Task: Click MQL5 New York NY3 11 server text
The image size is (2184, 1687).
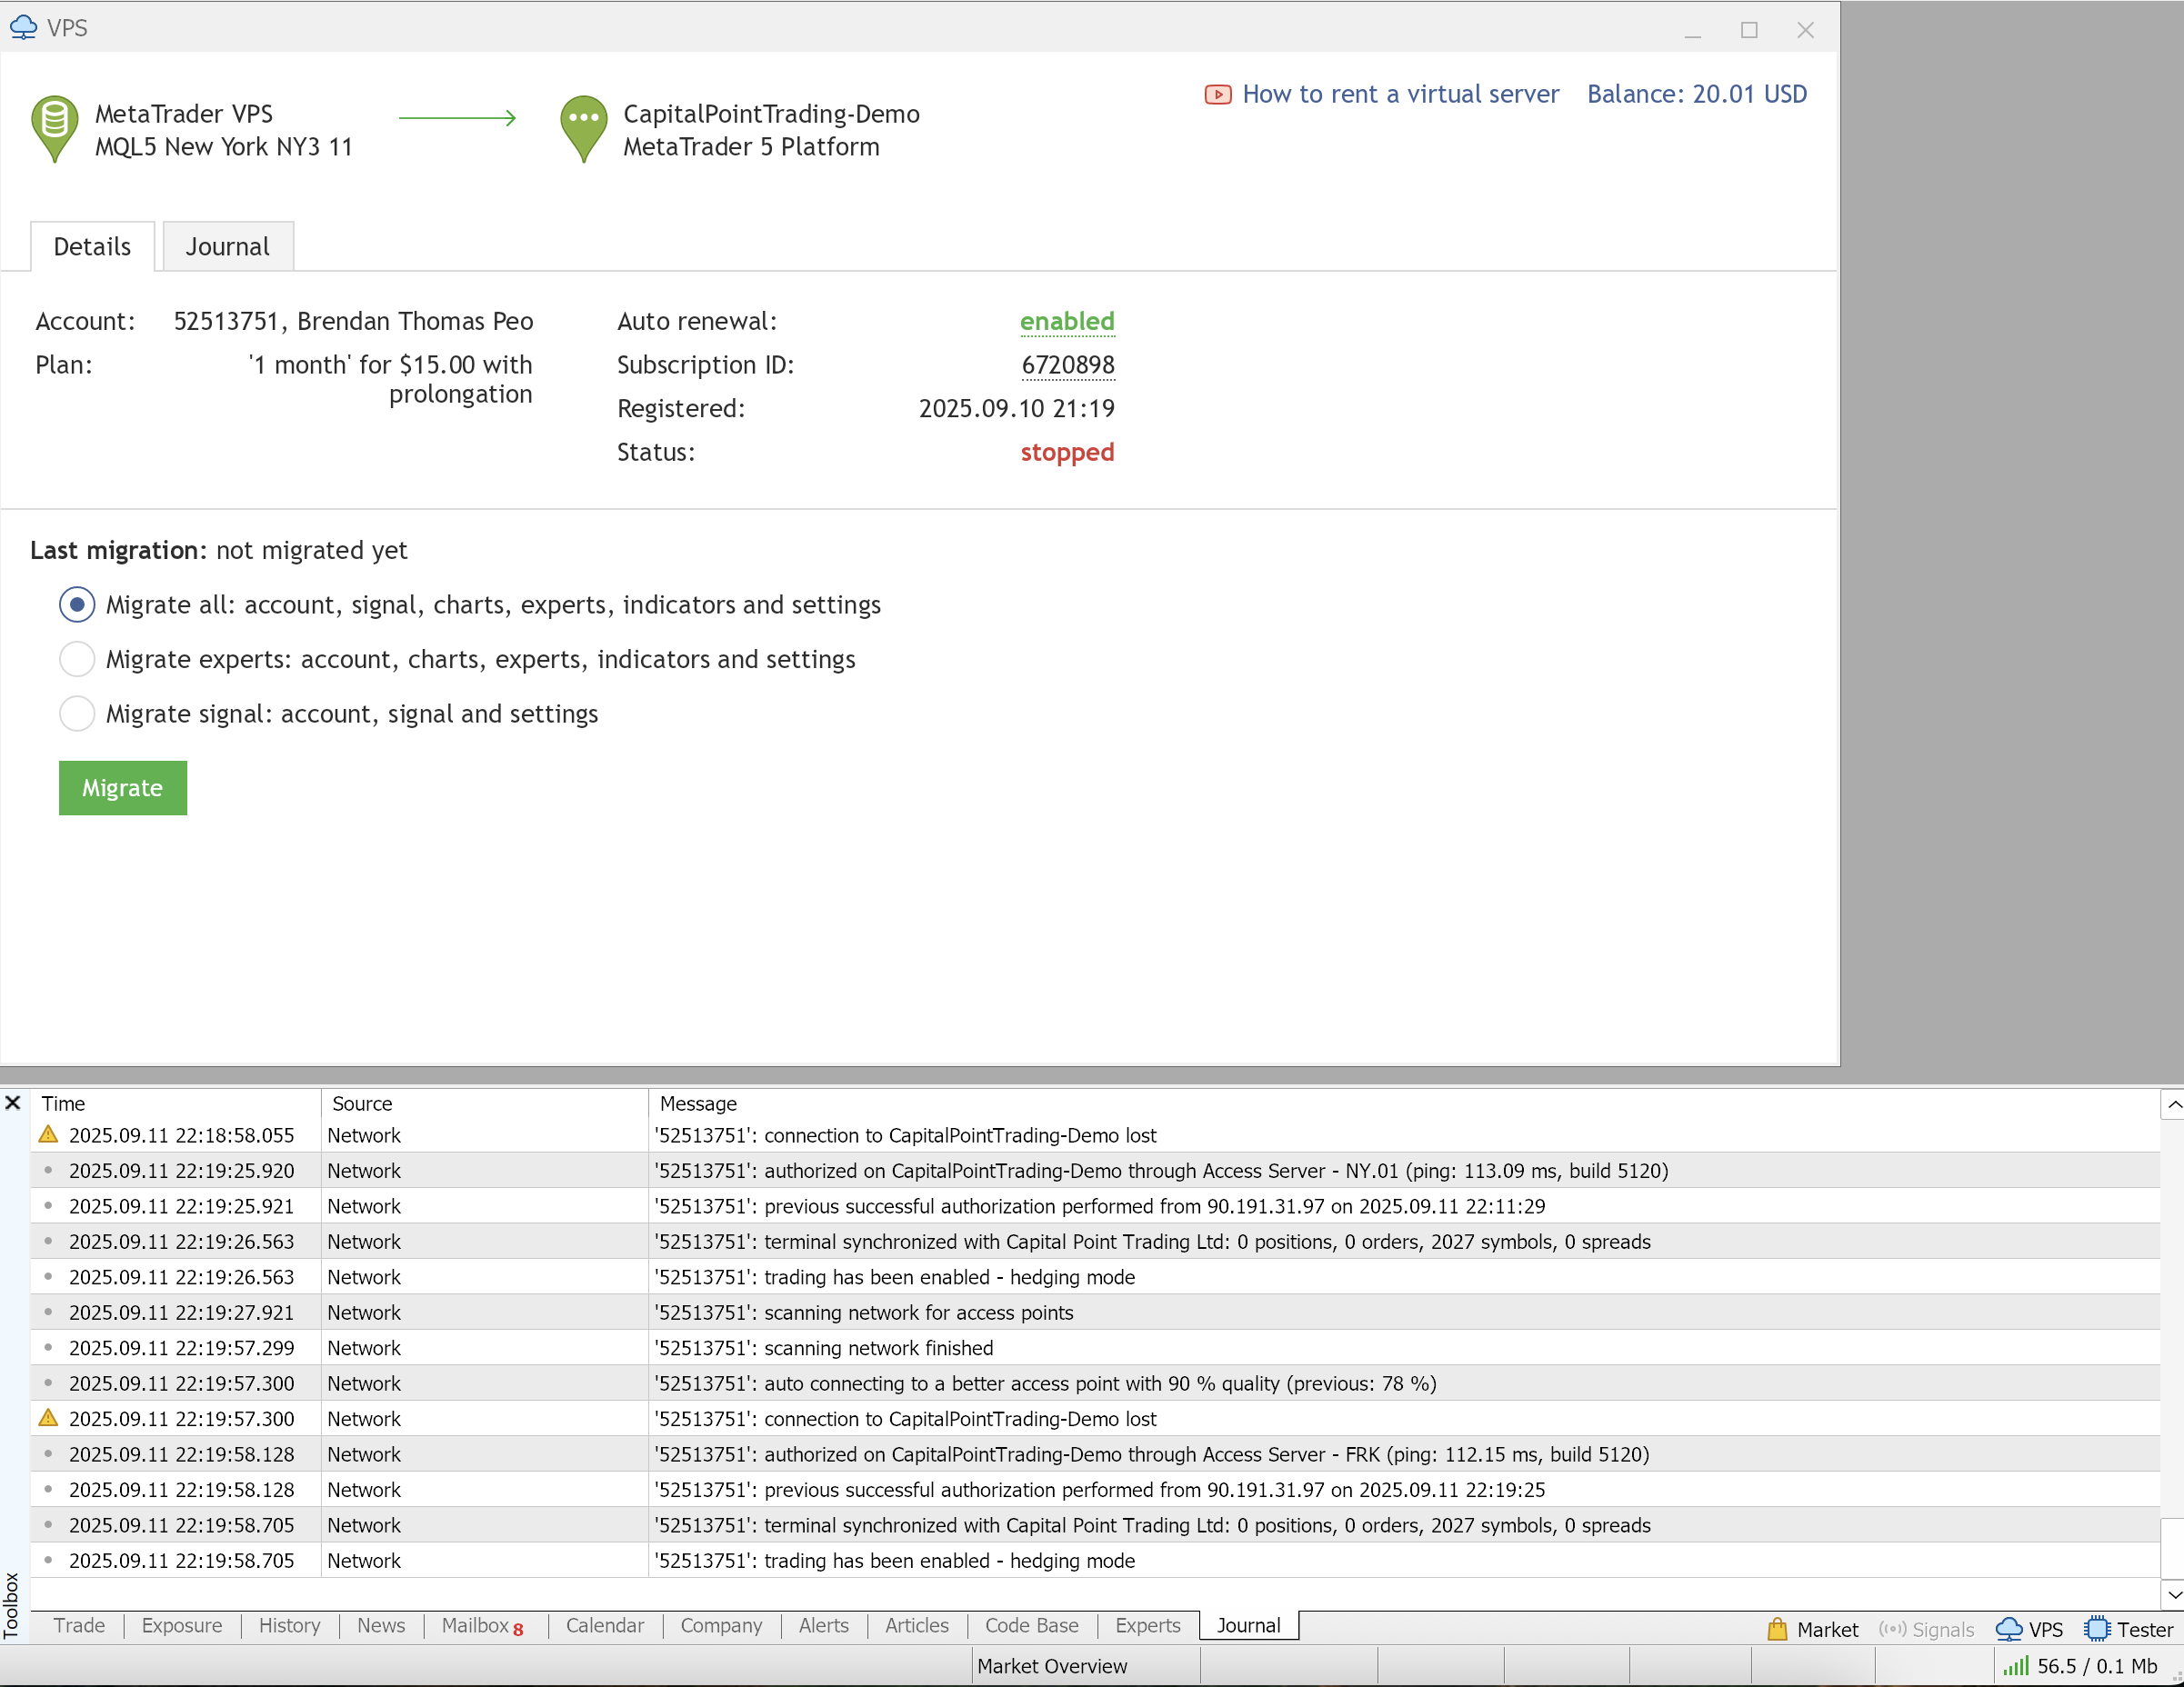Action: (224, 147)
